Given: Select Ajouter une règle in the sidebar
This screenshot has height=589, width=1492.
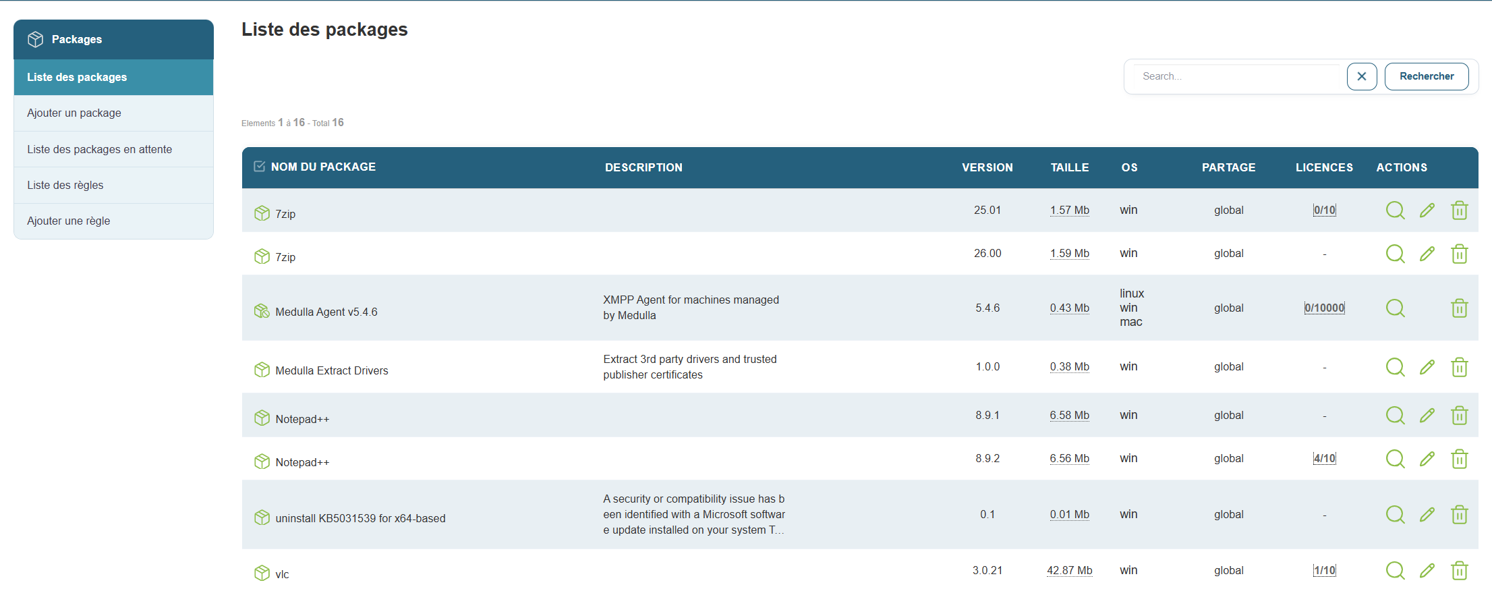Looking at the screenshot, I should (x=68, y=221).
